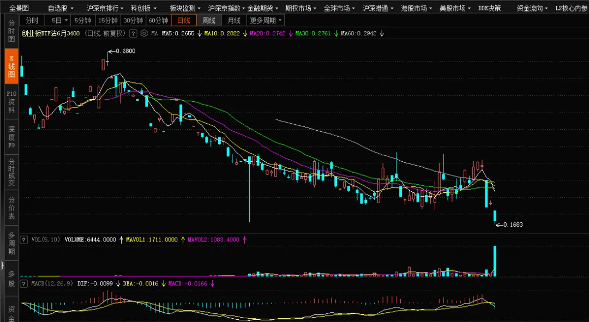Screen dimensions: 589x322
Task: Click the MA indicator label
Action: pyautogui.click(x=154, y=33)
